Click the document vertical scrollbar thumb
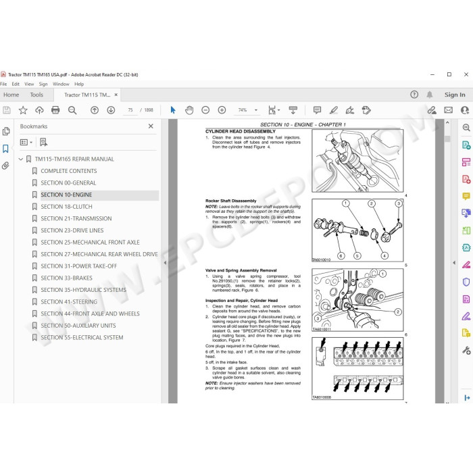The height and width of the screenshot is (473, 473). [447, 139]
